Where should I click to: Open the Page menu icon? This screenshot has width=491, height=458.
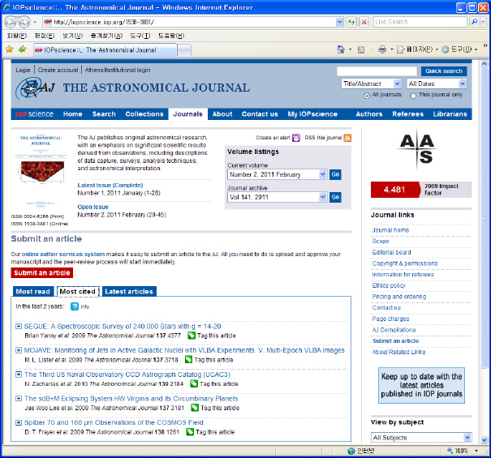click(400, 49)
